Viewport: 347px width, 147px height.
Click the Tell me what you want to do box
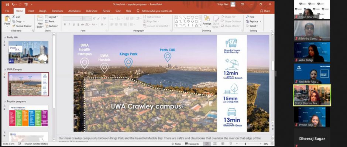pos(154,11)
